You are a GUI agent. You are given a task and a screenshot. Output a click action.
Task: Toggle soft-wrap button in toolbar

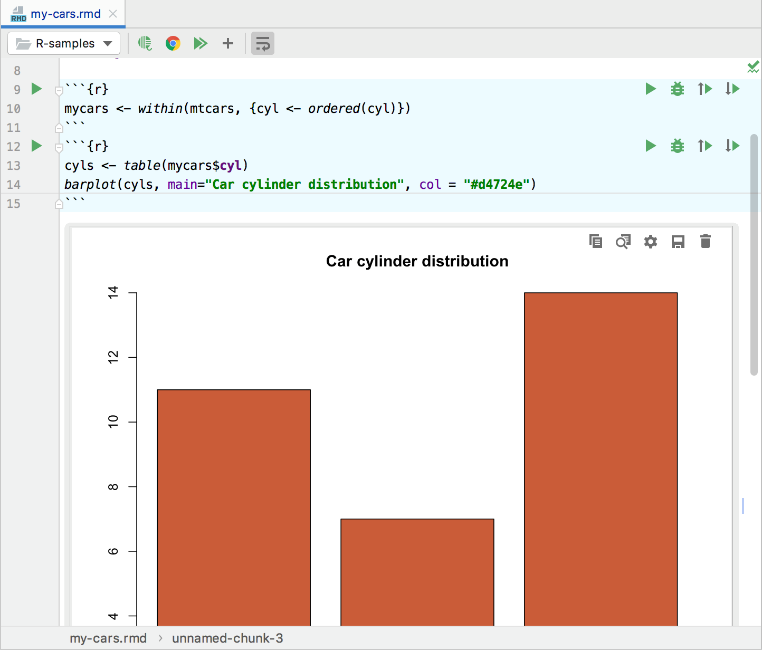coord(262,43)
